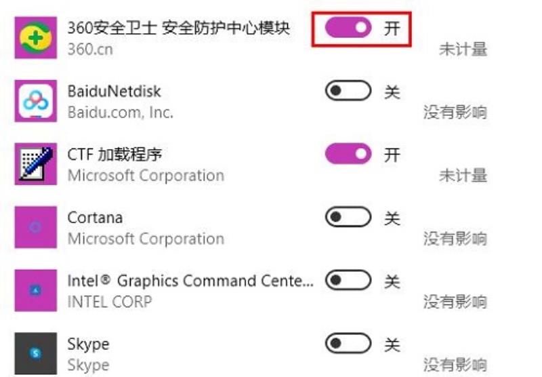The height and width of the screenshot is (377, 542).
Task: Enable Cortana startup toggle
Action: [348, 217]
